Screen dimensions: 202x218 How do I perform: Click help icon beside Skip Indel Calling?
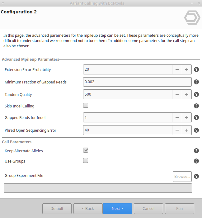(196, 106)
